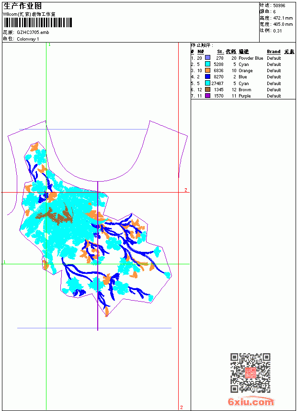
Task: Click the St. column header
Action: (220, 52)
